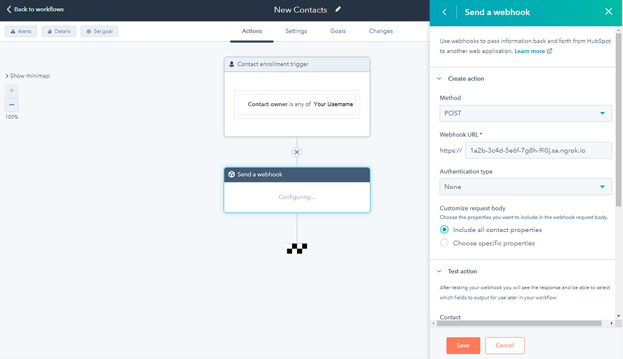Click the X connector between trigger and action
The width and height of the screenshot is (623, 359).
tap(297, 152)
